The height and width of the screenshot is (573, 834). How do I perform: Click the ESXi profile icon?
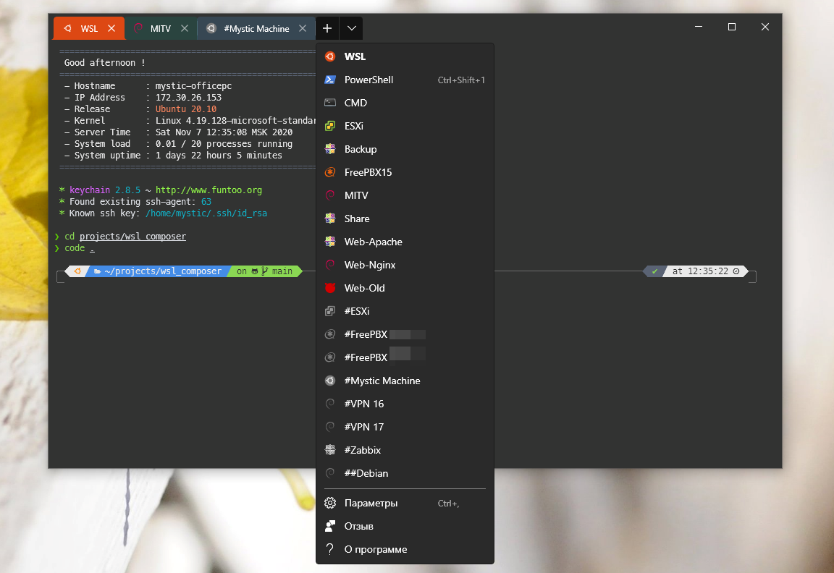[x=330, y=126]
